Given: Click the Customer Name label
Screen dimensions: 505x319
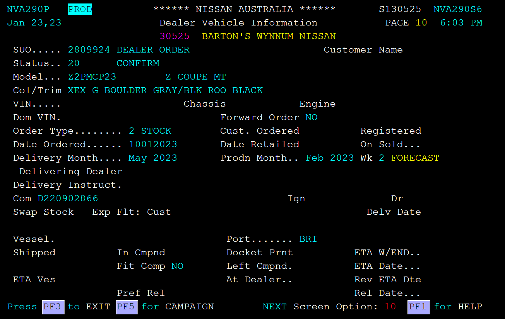Looking at the screenshot, I should 363,50.
